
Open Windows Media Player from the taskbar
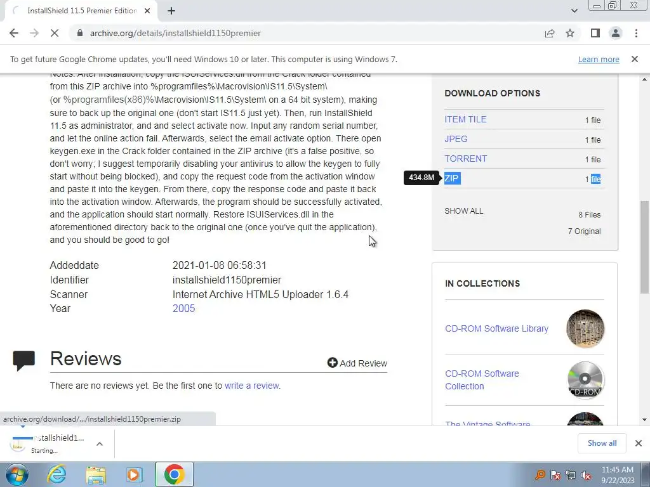(134, 474)
